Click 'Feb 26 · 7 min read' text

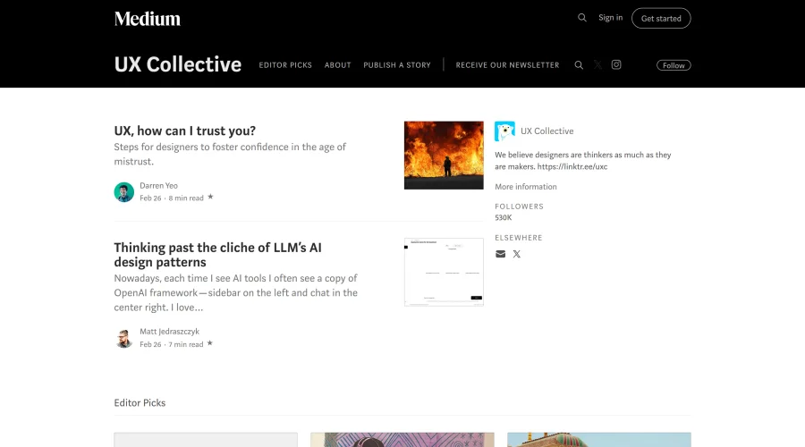(172, 344)
